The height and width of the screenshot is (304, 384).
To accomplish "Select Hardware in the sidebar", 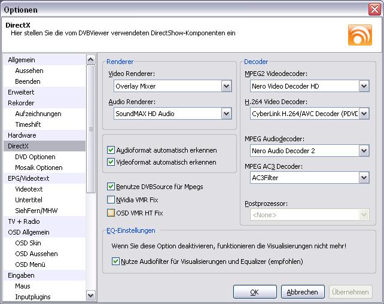I will 45,135.
